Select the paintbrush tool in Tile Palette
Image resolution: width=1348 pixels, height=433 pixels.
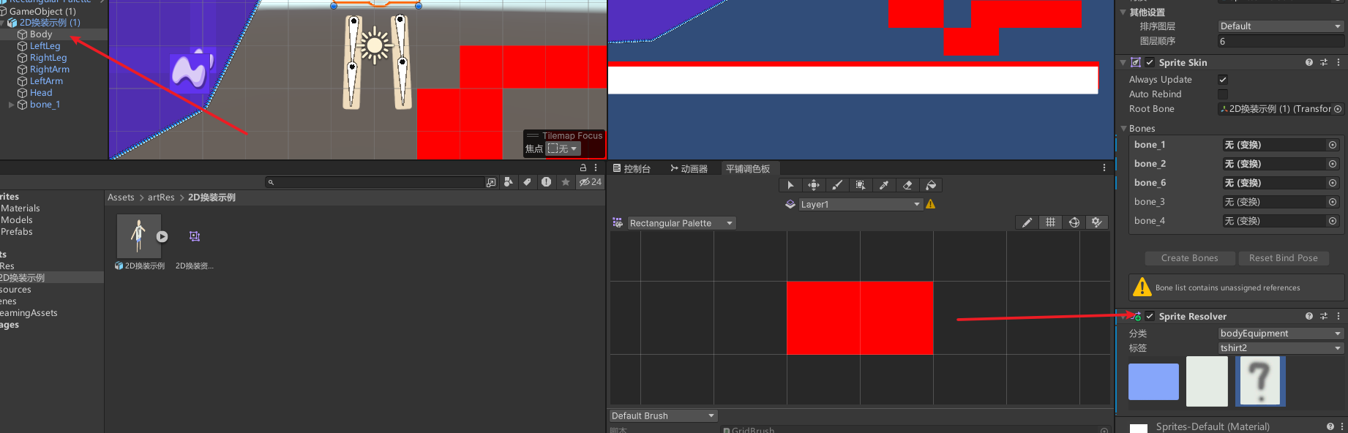(837, 185)
